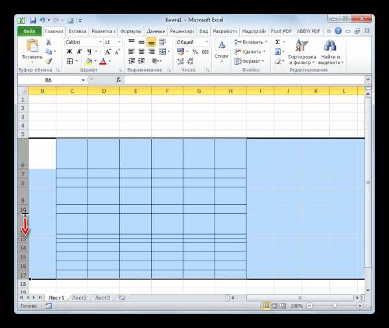This screenshot has width=389, height=328.
Task: Switch to Page Layout view
Action: point(274,306)
